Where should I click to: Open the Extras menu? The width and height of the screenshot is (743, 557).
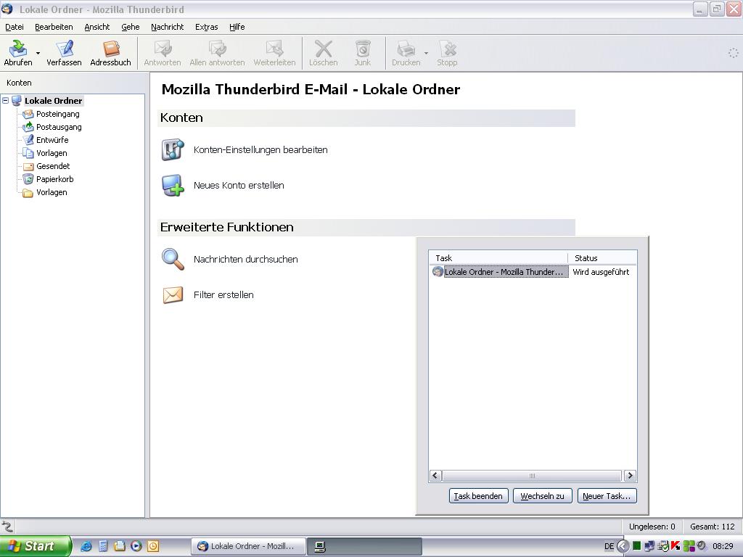click(x=207, y=27)
